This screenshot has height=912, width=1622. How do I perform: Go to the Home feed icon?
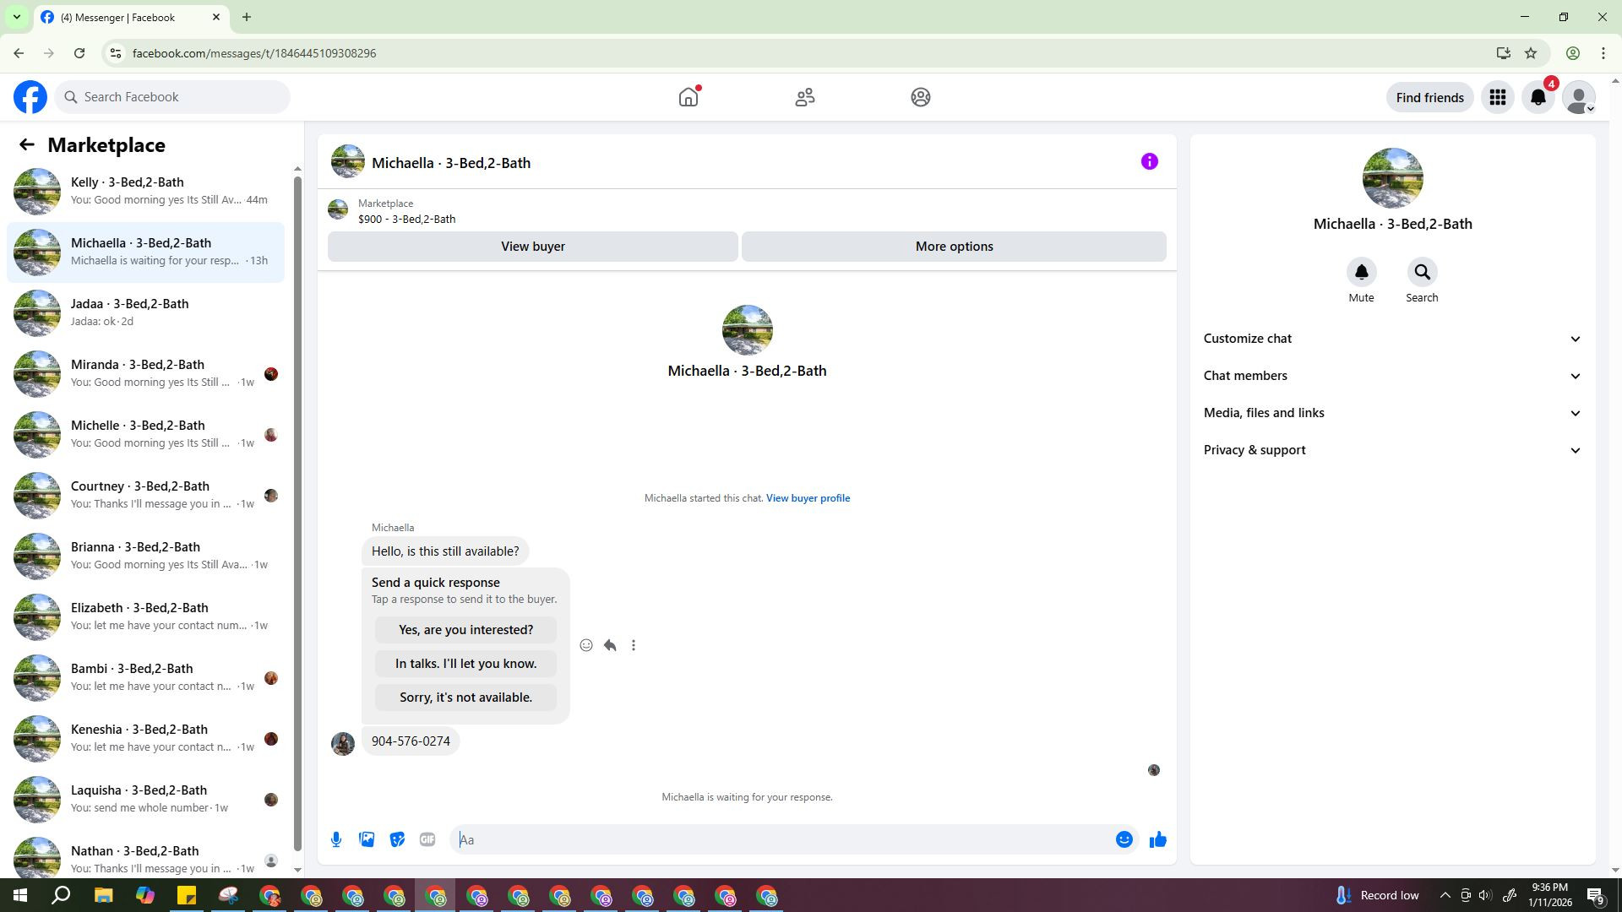pyautogui.click(x=689, y=97)
